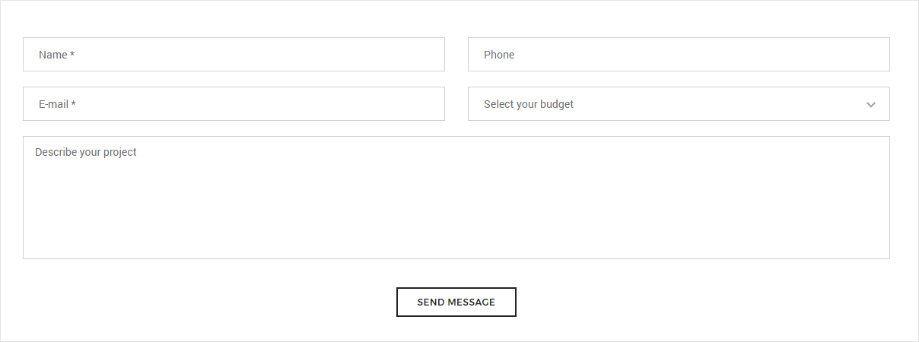Expand budget options using the arrow

click(x=871, y=104)
